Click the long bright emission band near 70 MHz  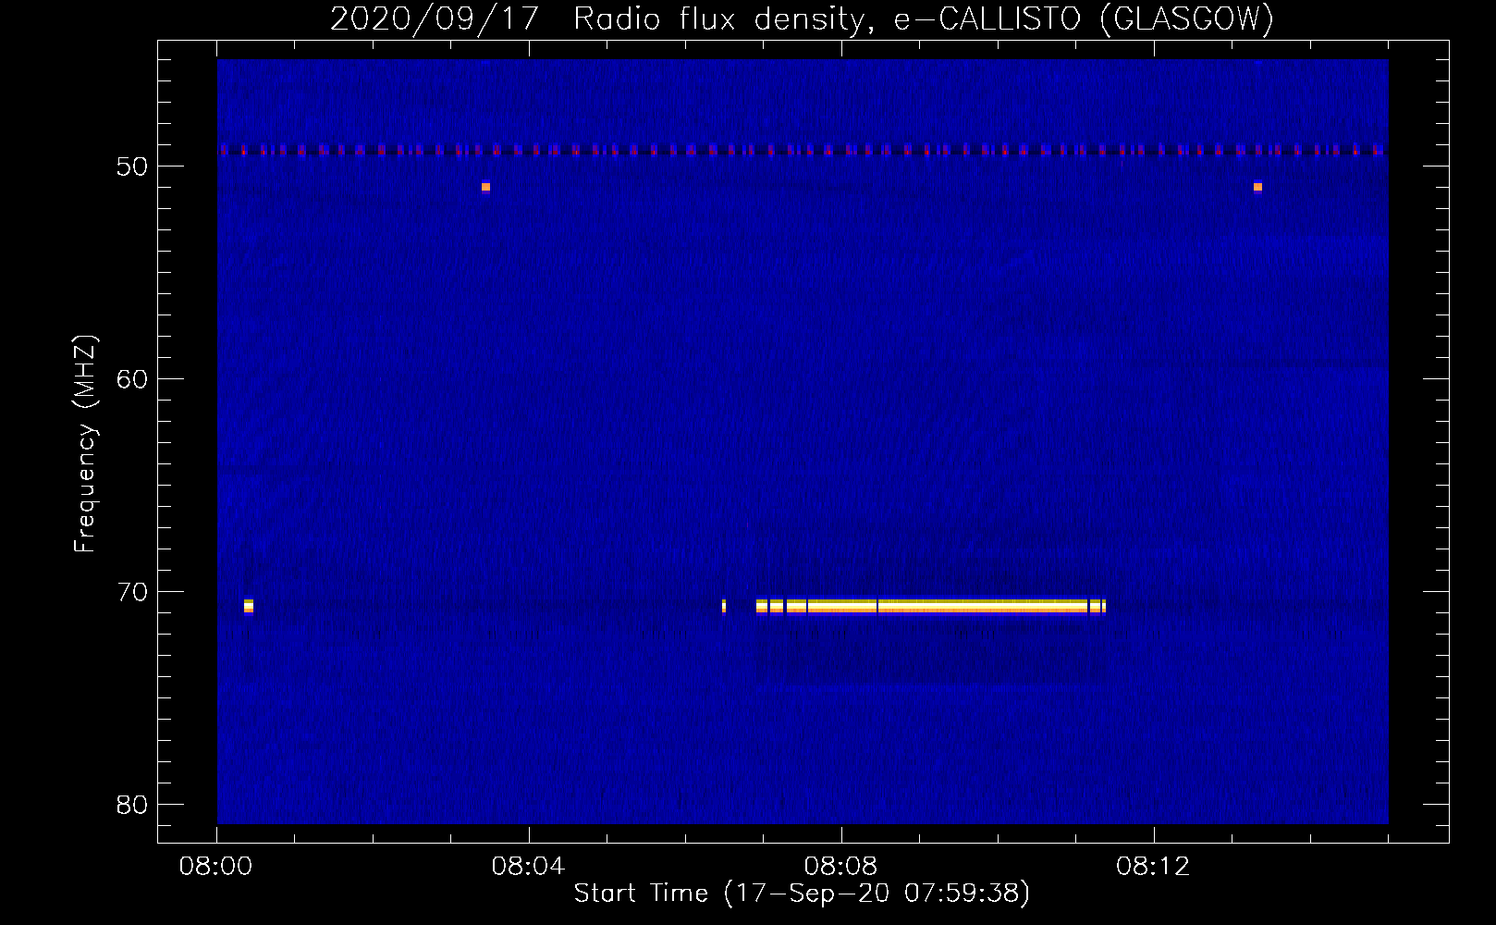[931, 607]
